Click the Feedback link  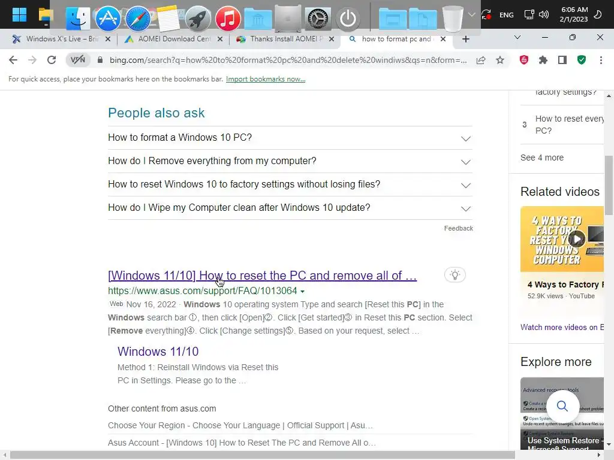pos(459,228)
